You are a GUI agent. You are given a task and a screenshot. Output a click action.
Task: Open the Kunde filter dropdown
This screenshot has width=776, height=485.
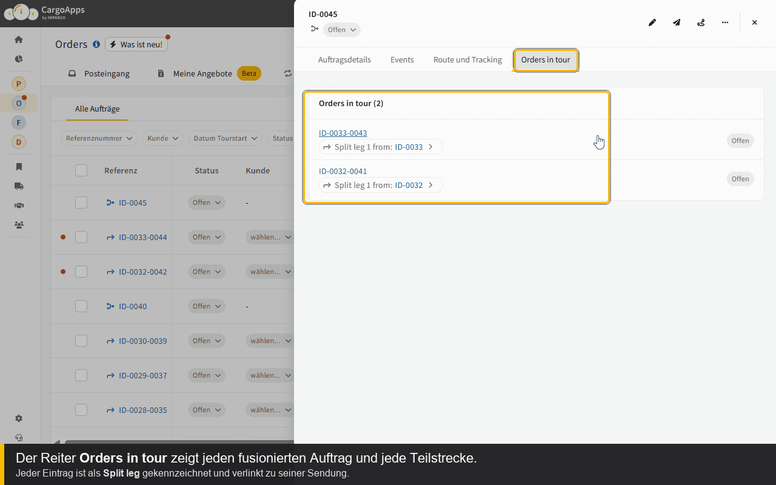pos(163,138)
